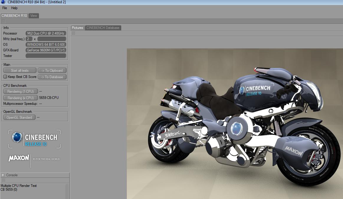
Task: Click the grip handle under the Pictures tab
Action: coord(74,33)
